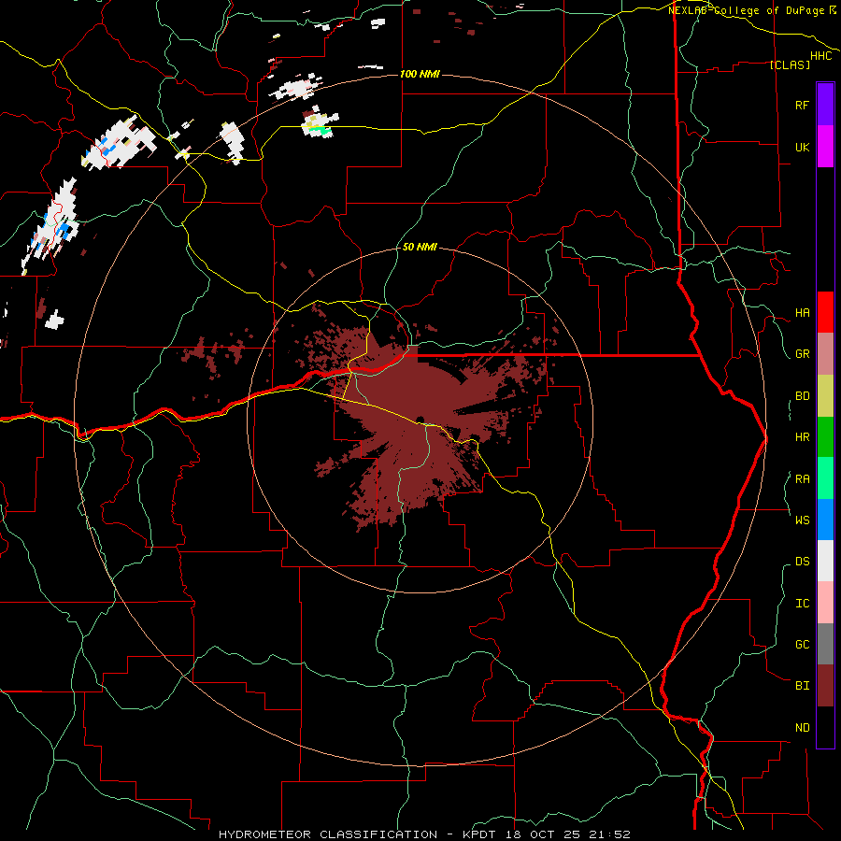Viewport: 841px width, 841px height.
Task: Click the '100 NMI' range ring label
Action: point(420,74)
